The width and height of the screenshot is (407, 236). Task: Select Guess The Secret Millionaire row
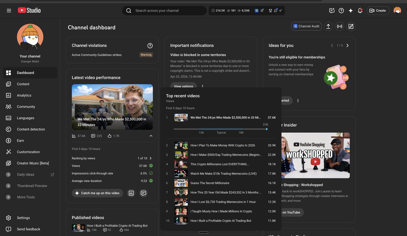click(221, 183)
